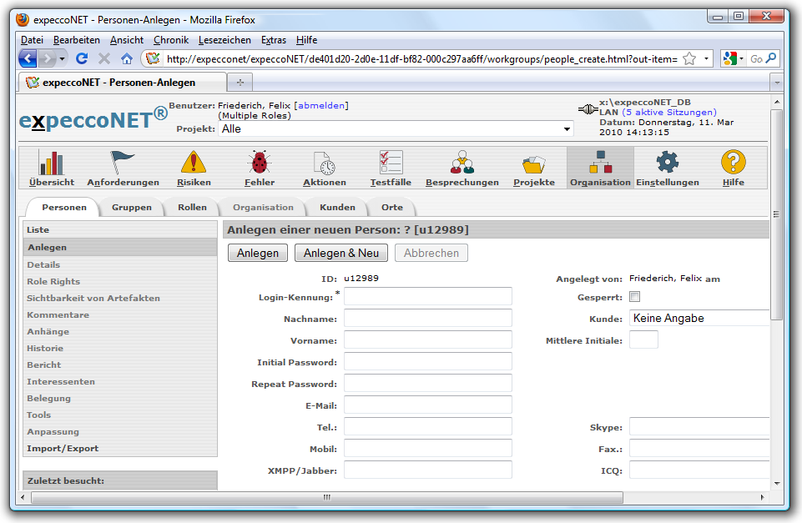Click the Login-Kennung input field
802x523 pixels.
click(x=428, y=297)
